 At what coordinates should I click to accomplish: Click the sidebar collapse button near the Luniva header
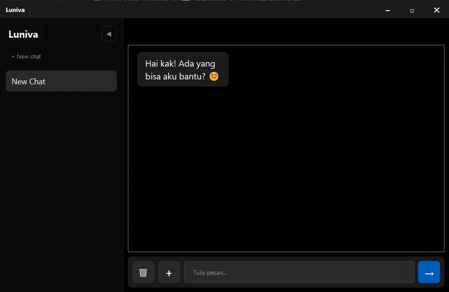(x=109, y=33)
